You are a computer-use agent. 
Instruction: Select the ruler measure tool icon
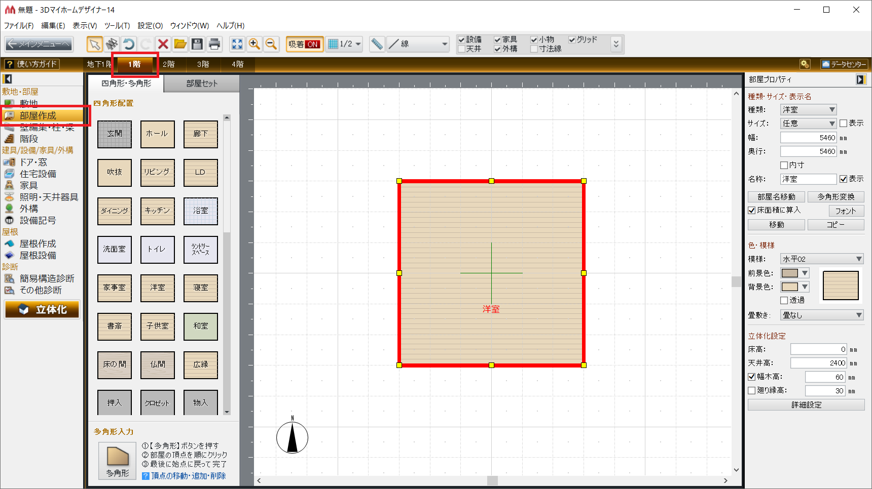point(377,45)
